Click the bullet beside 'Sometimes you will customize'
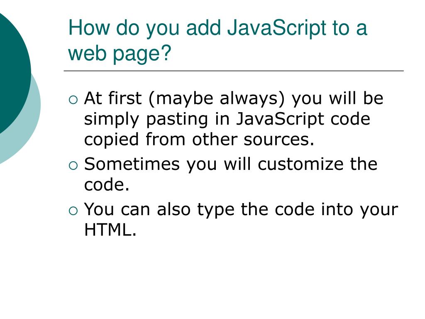Viewport: 425px width, 319px height. [x=73, y=166]
